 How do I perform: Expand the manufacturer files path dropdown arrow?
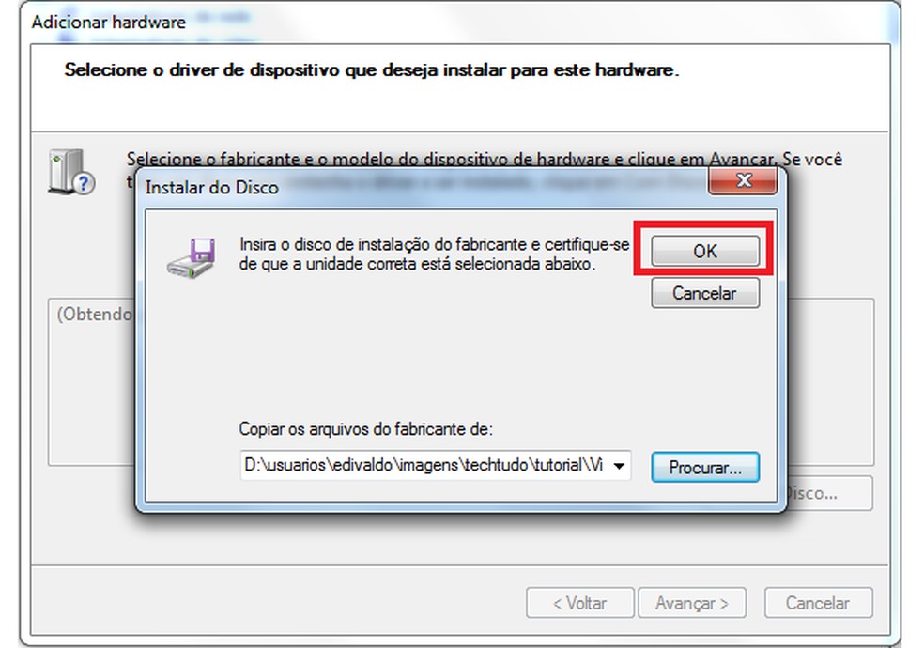coord(619,466)
